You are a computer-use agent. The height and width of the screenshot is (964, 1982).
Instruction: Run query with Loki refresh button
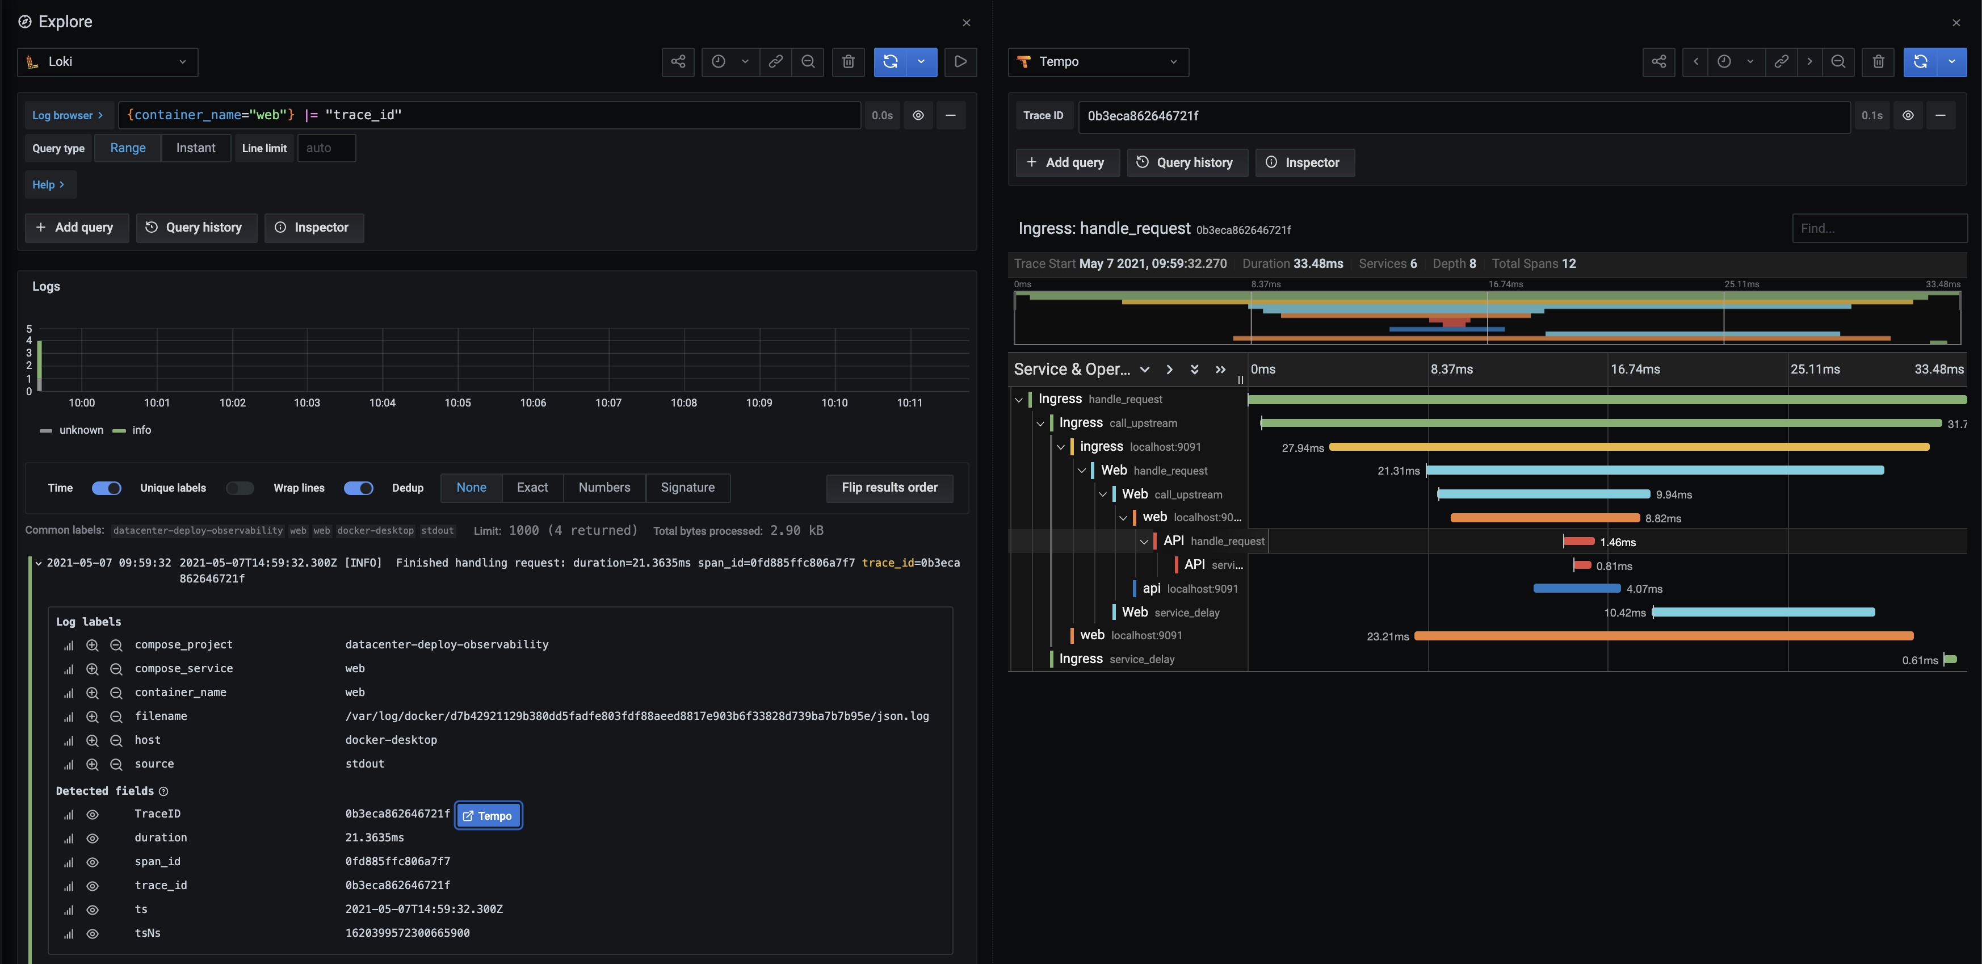890,61
